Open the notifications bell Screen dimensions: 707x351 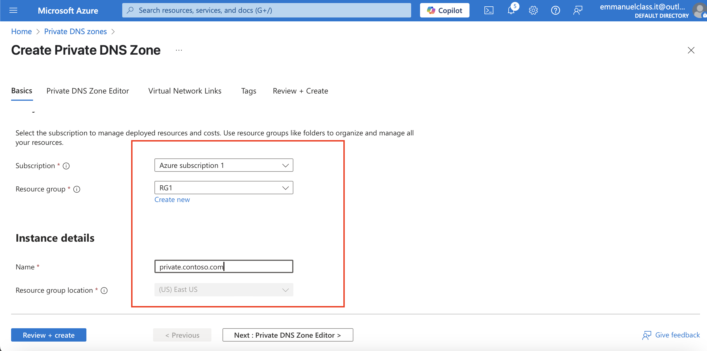[511, 11]
